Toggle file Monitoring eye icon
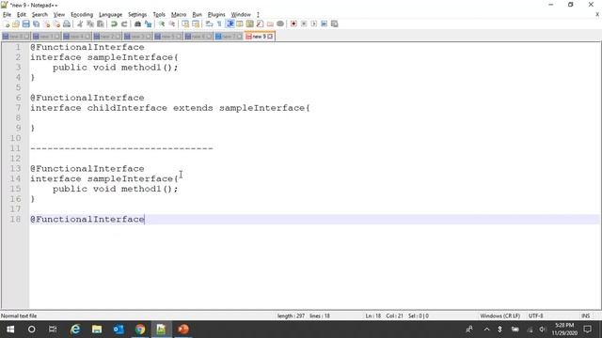This screenshot has height=338, width=602. (280, 23)
